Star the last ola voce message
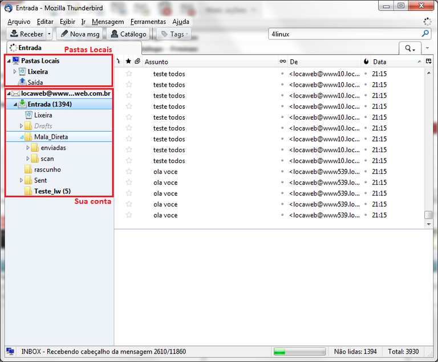Viewport: 438px width, 362px height. tap(129, 215)
